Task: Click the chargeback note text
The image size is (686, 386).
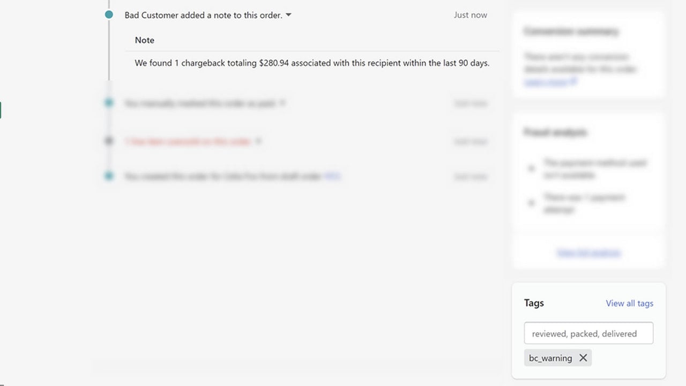Action: coord(312,63)
